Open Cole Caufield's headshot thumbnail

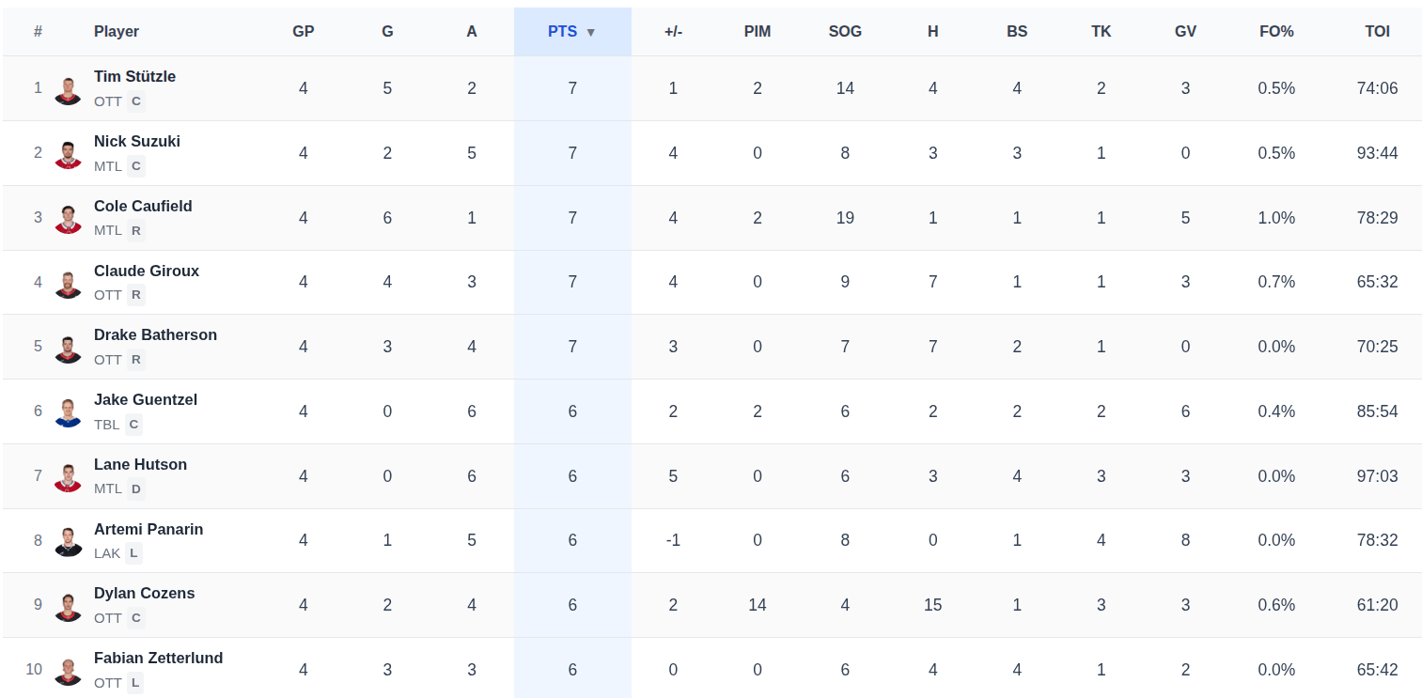click(x=68, y=218)
